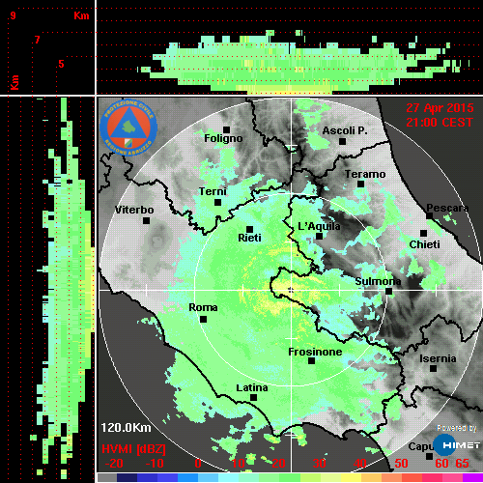483x483 pixels.
Task: Click the Terni city marker square
Action: click(217, 203)
